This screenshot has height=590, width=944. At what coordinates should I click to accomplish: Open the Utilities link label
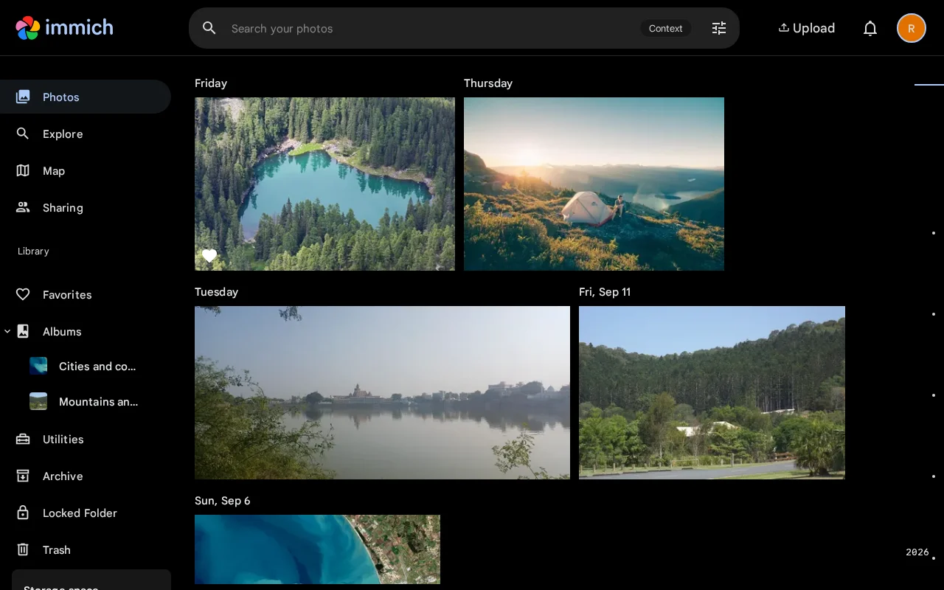pos(63,439)
